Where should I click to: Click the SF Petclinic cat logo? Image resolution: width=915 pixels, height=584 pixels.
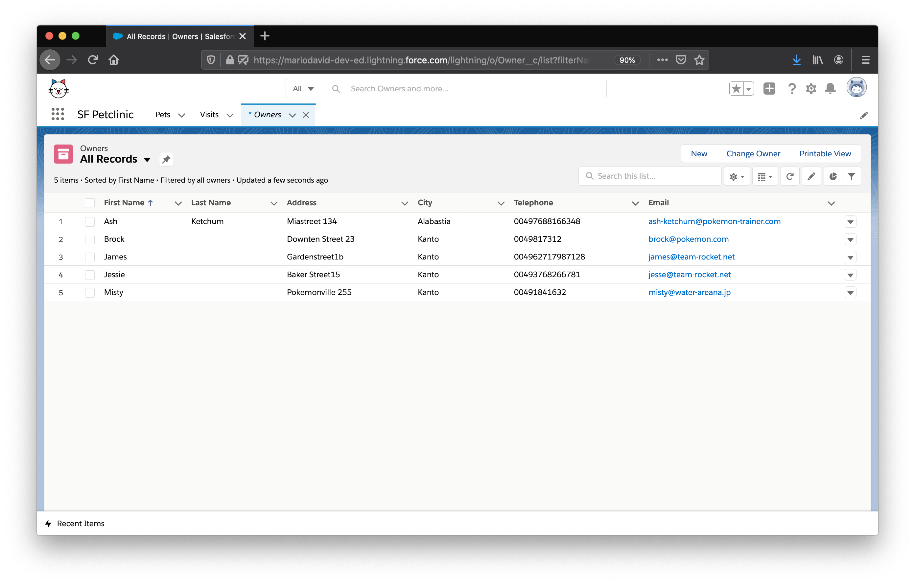click(x=59, y=88)
